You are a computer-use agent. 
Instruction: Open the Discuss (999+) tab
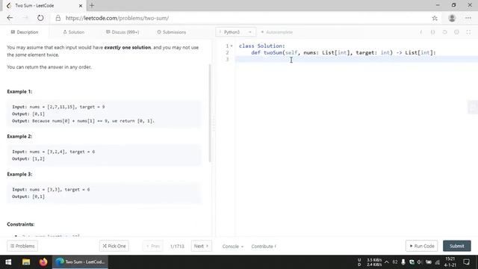[x=122, y=32]
